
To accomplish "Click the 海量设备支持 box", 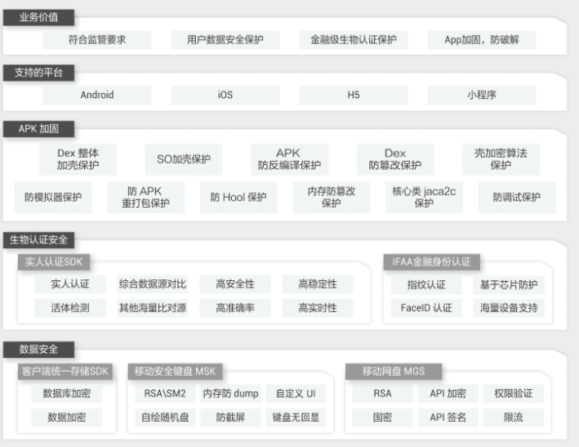I will [x=509, y=308].
